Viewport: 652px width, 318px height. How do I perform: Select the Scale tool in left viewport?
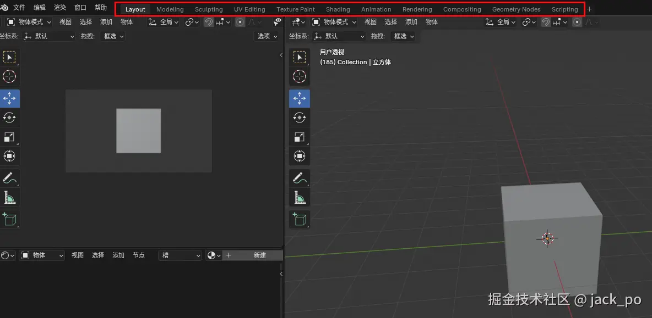pos(9,137)
